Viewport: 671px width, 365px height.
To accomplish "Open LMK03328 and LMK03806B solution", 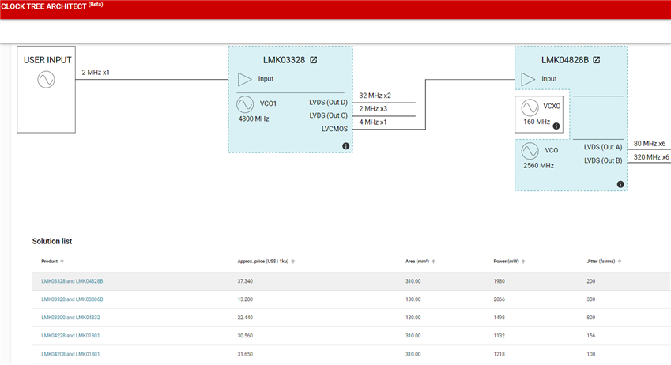I will pyautogui.click(x=72, y=299).
